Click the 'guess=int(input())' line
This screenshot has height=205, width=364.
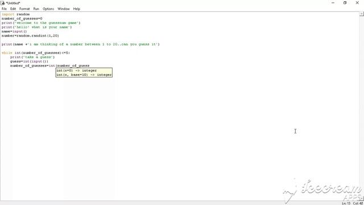click(x=29, y=61)
